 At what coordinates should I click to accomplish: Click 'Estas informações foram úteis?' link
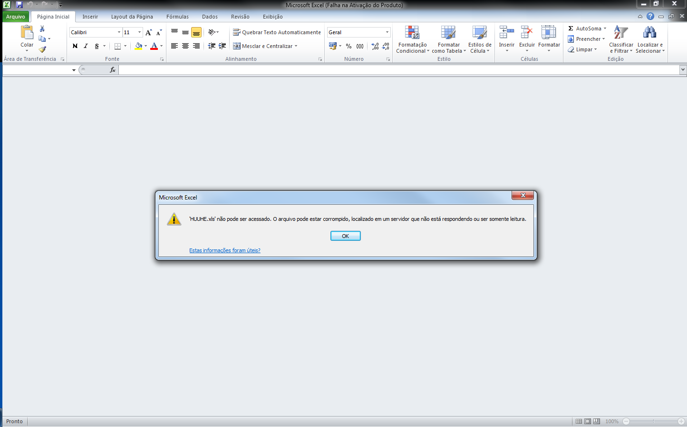(225, 250)
